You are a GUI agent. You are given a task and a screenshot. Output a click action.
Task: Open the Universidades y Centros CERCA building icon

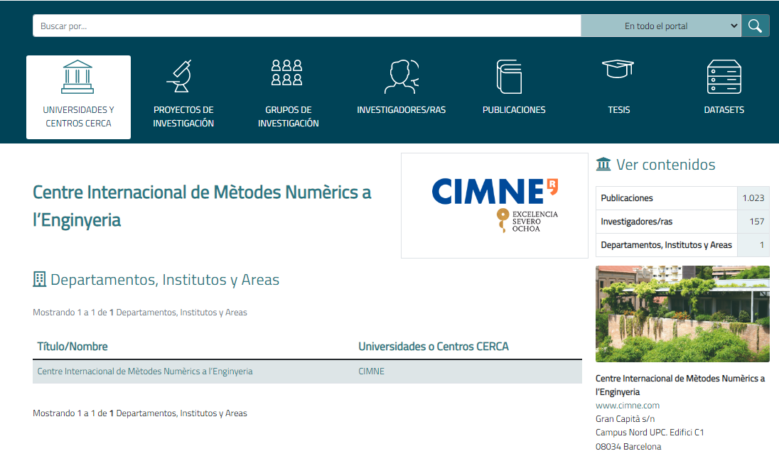coord(78,77)
